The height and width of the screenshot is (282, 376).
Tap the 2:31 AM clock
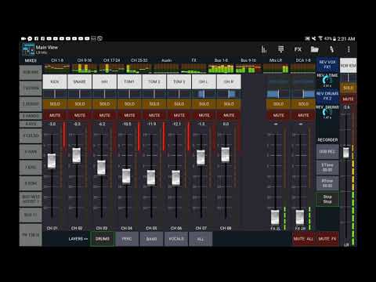click(x=346, y=38)
